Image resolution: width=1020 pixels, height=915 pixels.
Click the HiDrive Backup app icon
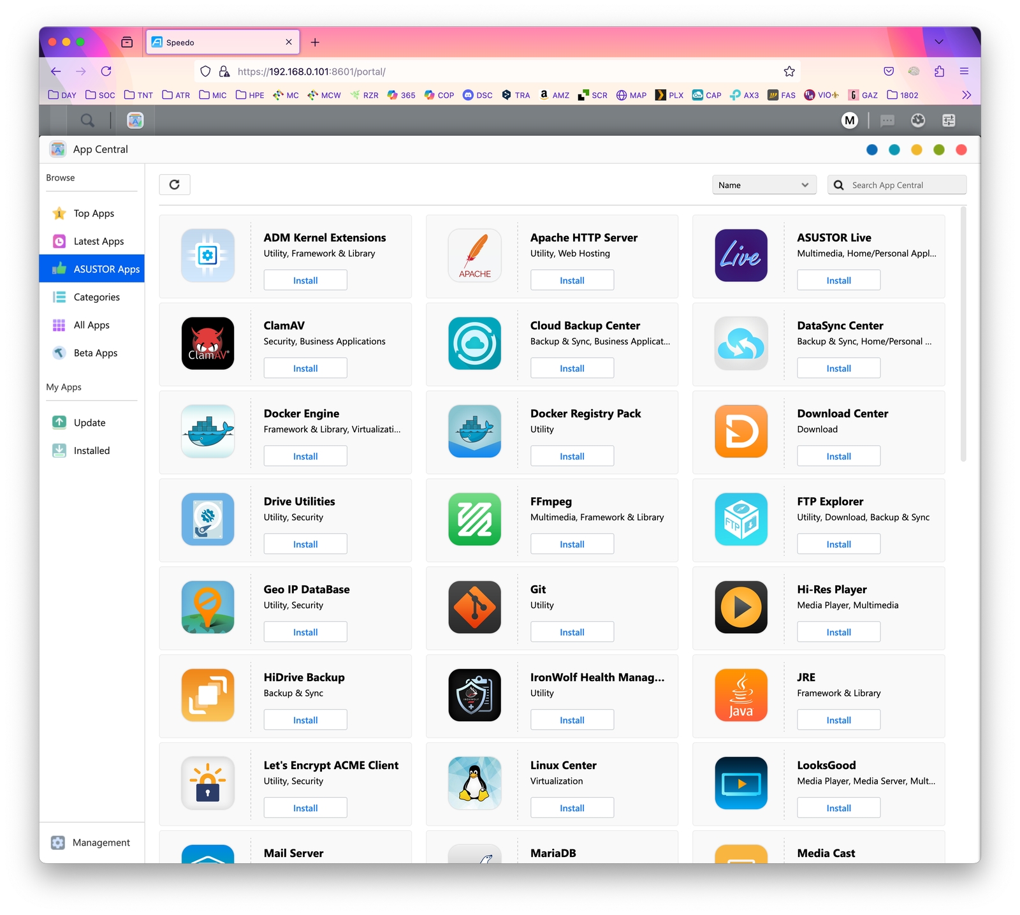coord(208,696)
